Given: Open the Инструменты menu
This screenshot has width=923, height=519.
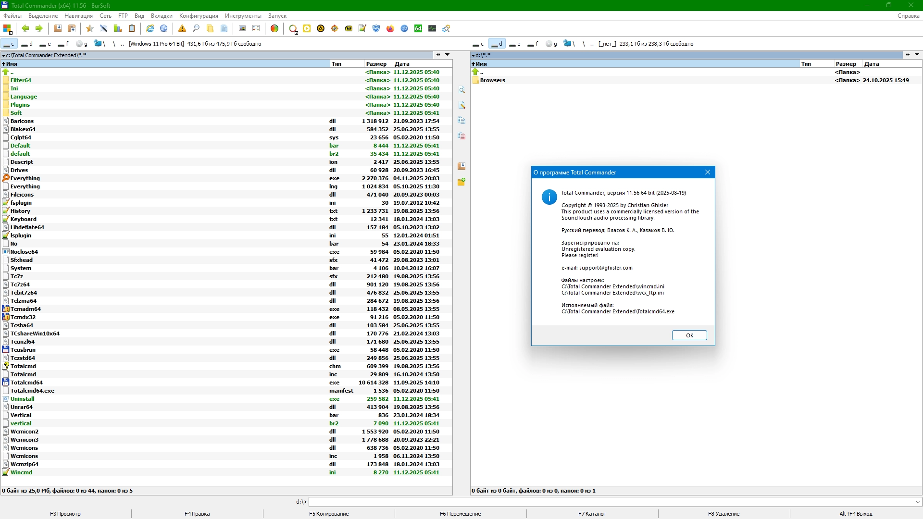Looking at the screenshot, I should coord(243,16).
